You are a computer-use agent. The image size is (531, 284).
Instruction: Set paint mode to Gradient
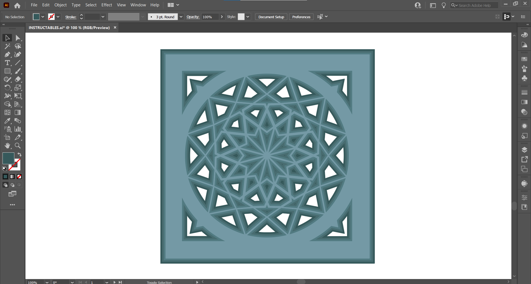[12, 176]
